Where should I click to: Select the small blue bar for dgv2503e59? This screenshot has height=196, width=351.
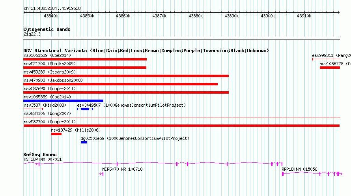(84, 142)
